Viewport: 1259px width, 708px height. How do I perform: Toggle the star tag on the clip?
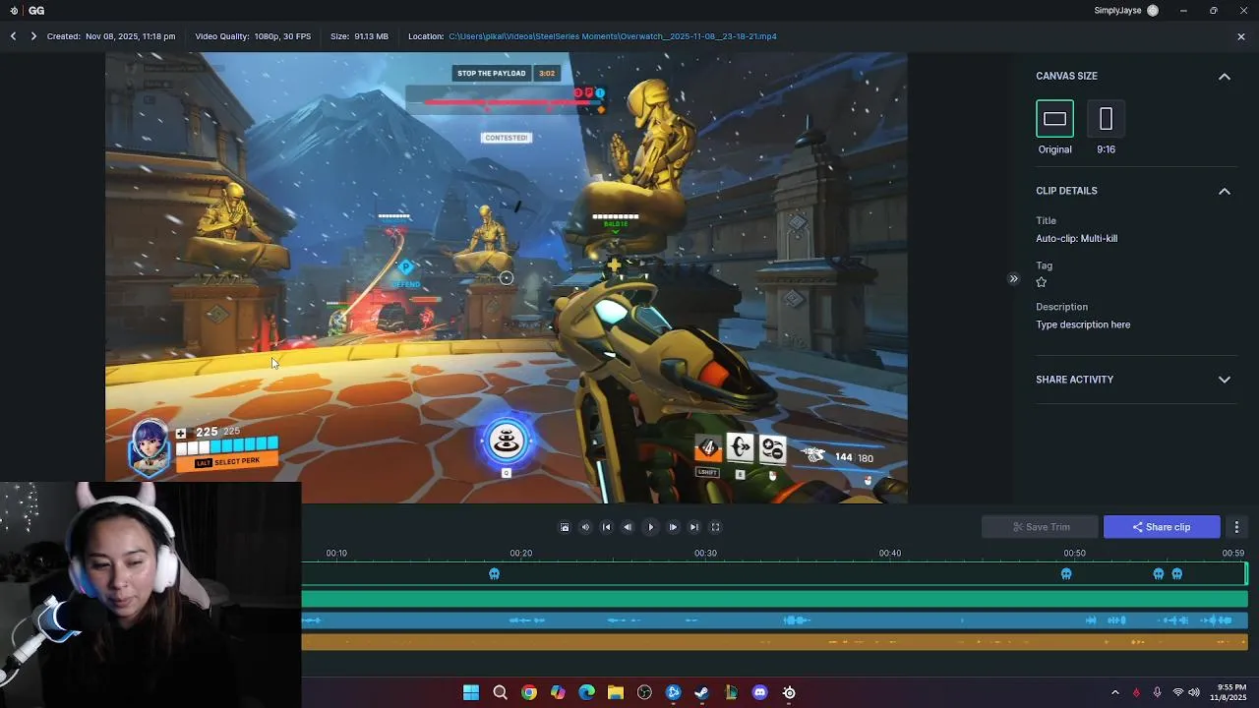coord(1042,282)
